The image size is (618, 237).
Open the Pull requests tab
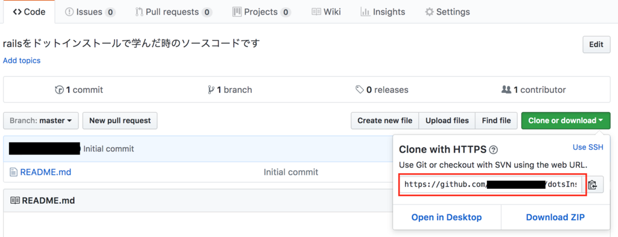(173, 12)
